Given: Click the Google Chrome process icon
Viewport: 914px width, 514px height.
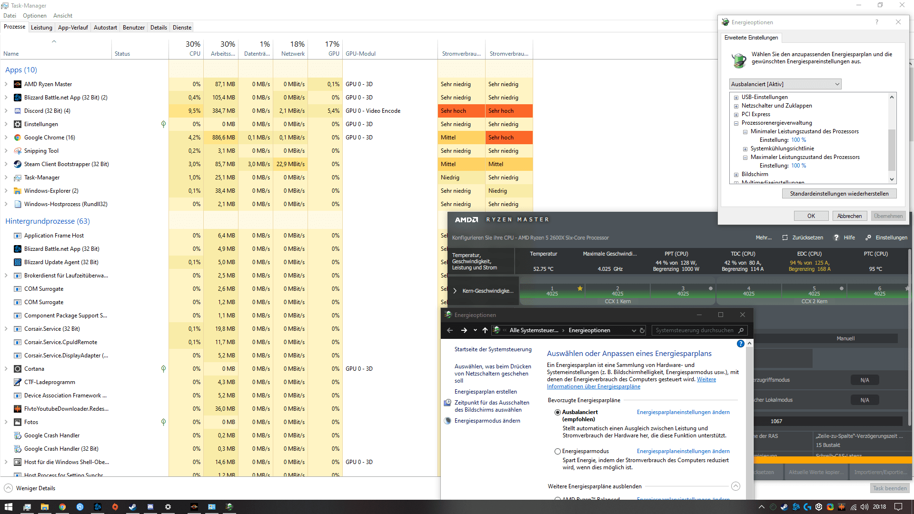Looking at the screenshot, I should tap(18, 138).
